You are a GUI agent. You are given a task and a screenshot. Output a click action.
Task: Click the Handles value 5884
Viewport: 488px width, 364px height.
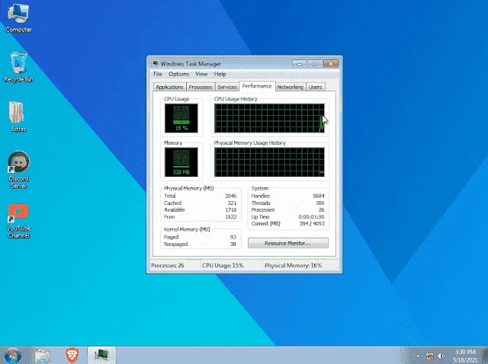(x=319, y=196)
